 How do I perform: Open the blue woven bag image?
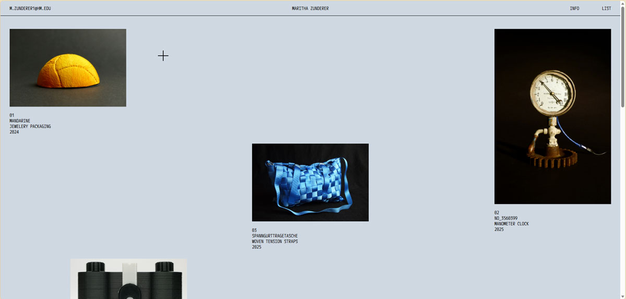pos(310,182)
